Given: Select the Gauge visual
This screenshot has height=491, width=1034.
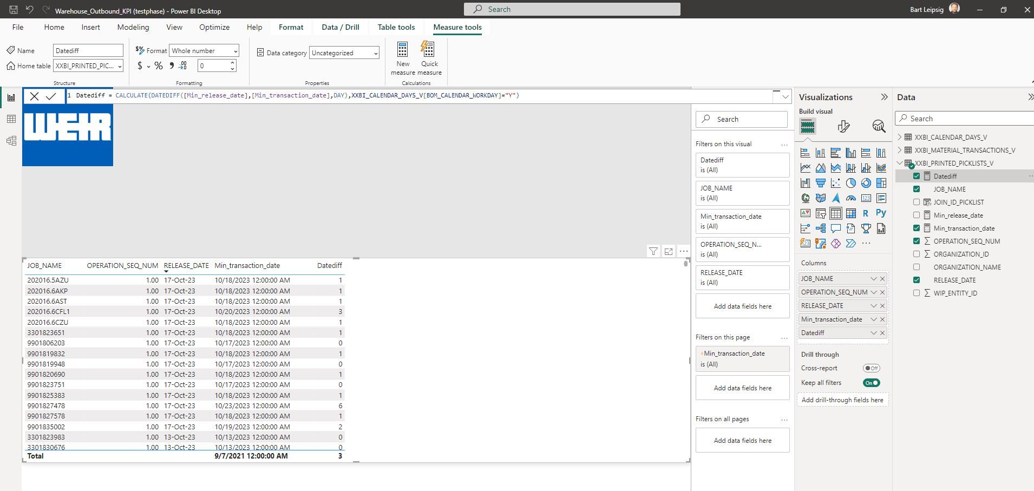Looking at the screenshot, I should click(x=851, y=198).
